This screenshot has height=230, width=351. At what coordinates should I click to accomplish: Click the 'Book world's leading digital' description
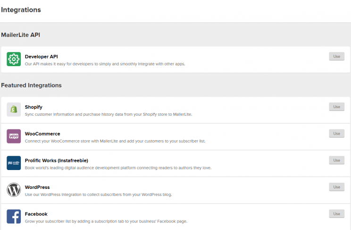(x=118, y=168)
